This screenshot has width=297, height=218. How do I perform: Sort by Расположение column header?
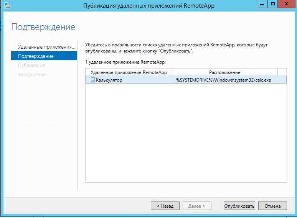(224, 72)
